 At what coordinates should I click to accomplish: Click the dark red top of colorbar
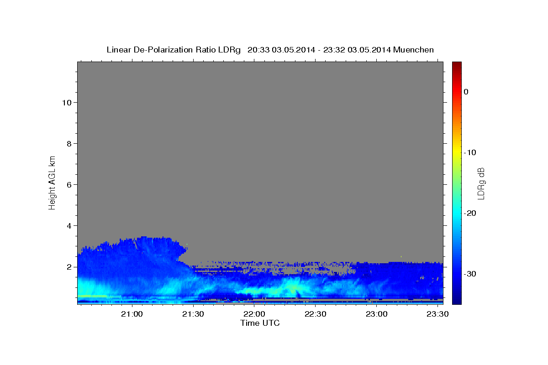[x=457, y=65]
